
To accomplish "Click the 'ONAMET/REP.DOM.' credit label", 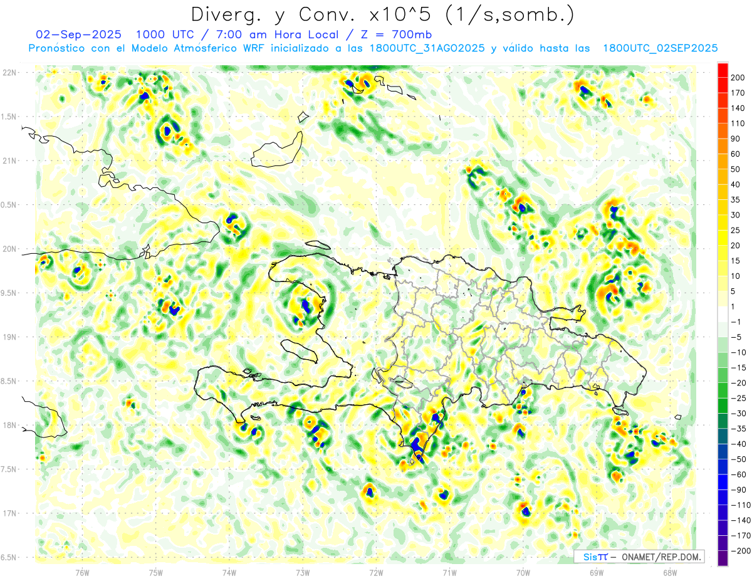I will click(661, 557).
